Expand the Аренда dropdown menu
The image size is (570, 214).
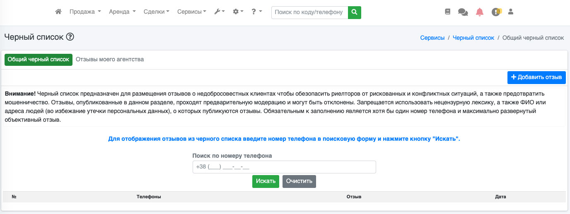122,12
